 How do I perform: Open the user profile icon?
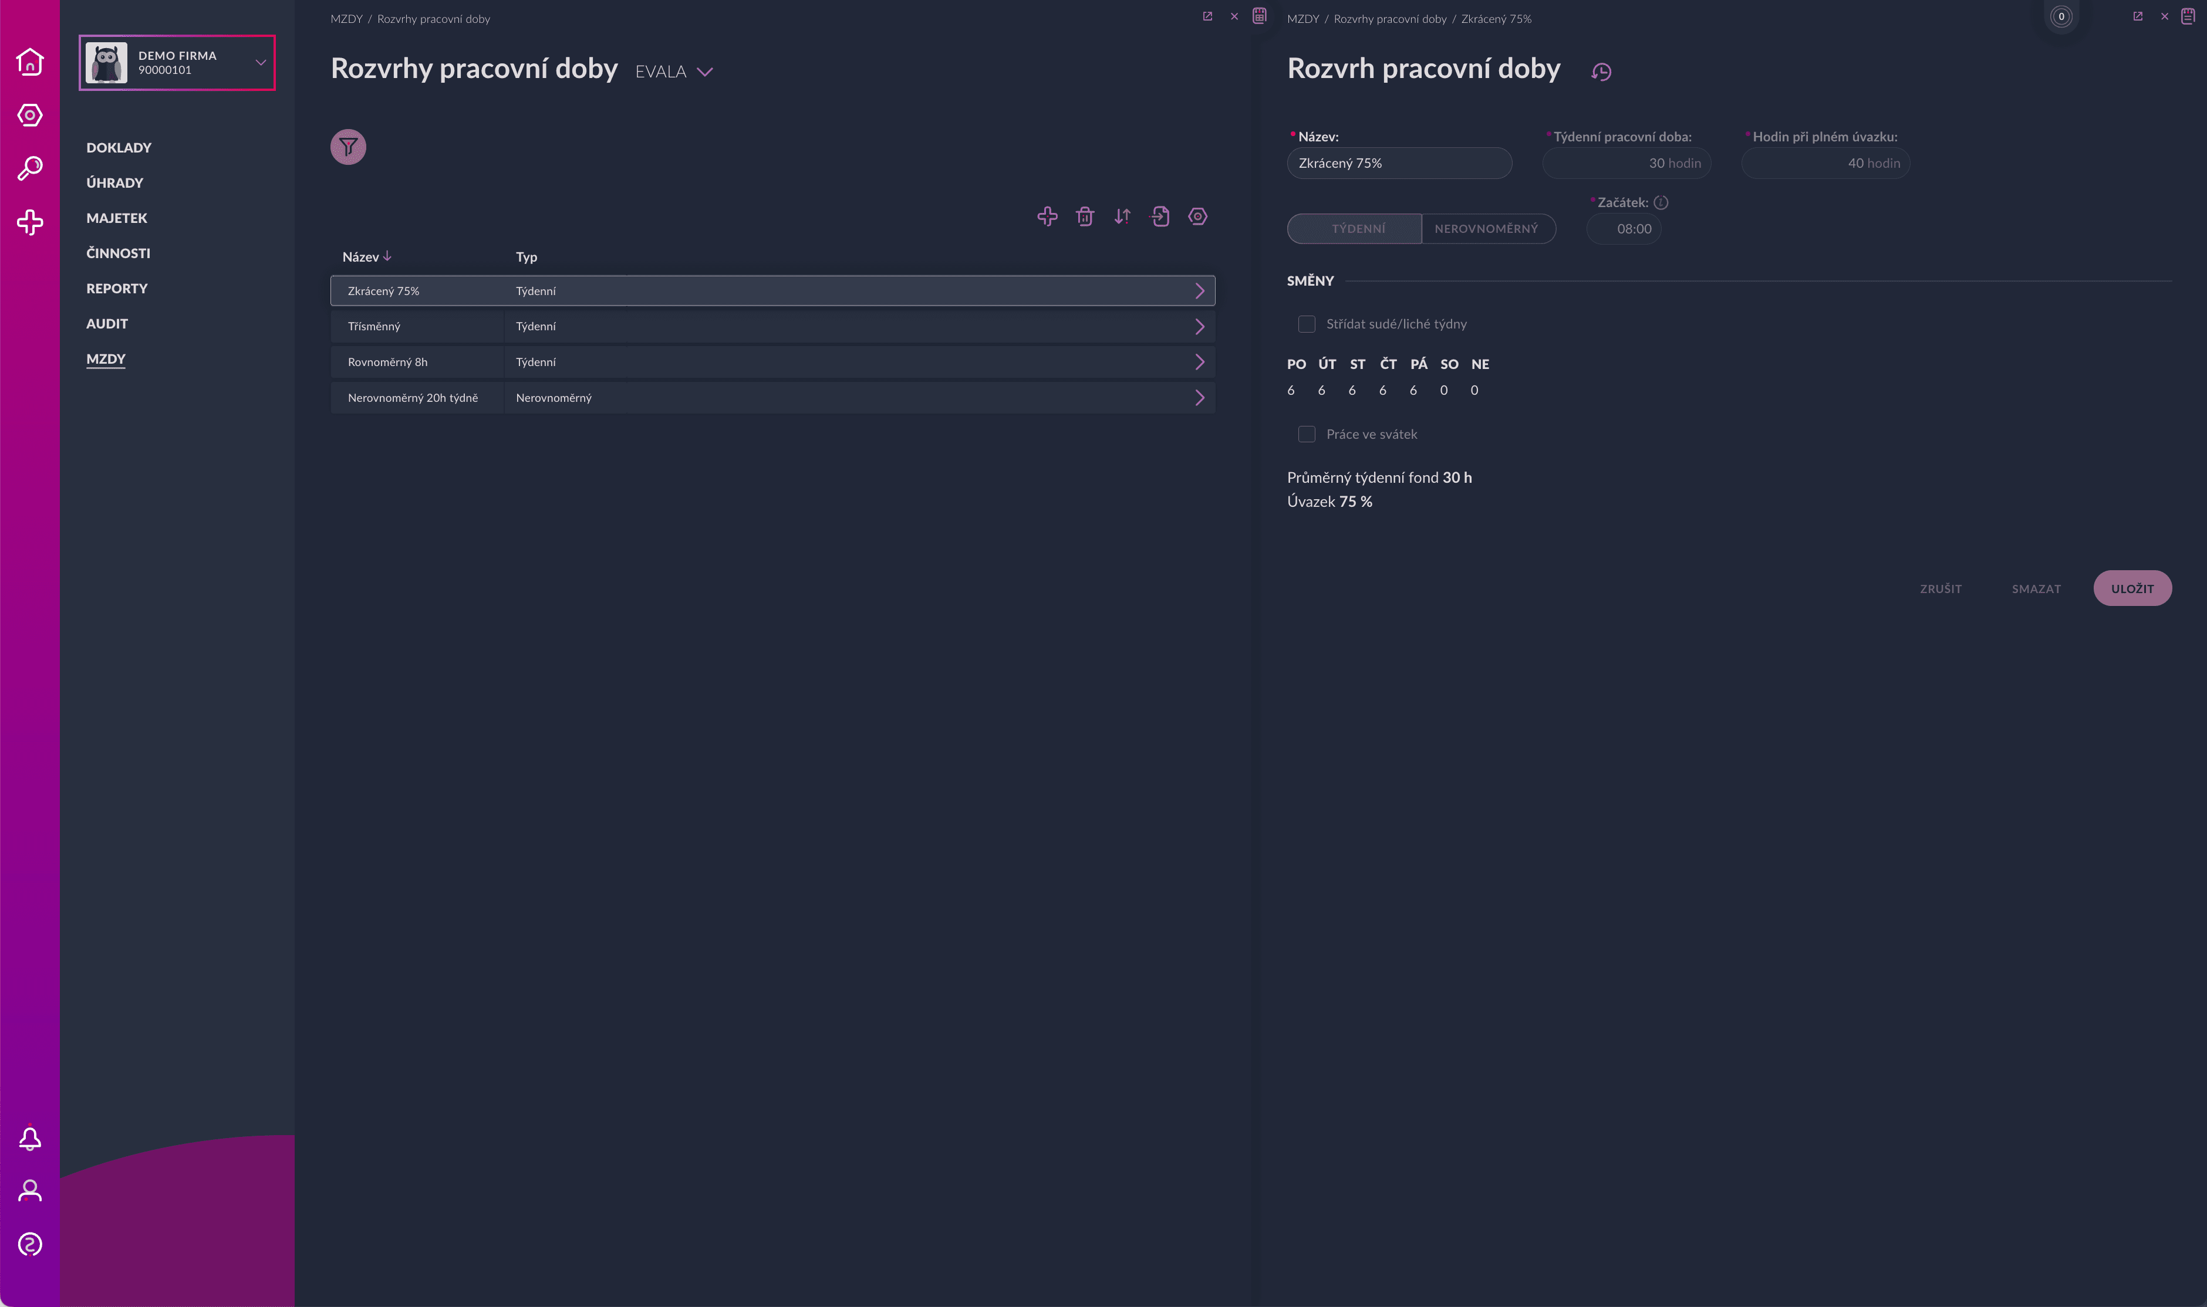pos(30,1191)
